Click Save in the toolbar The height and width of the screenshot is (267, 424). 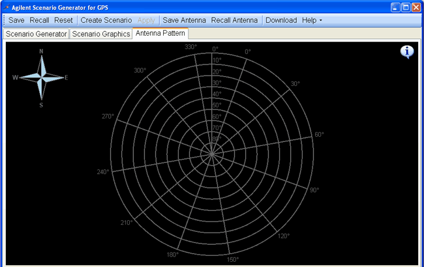point(16,20)
